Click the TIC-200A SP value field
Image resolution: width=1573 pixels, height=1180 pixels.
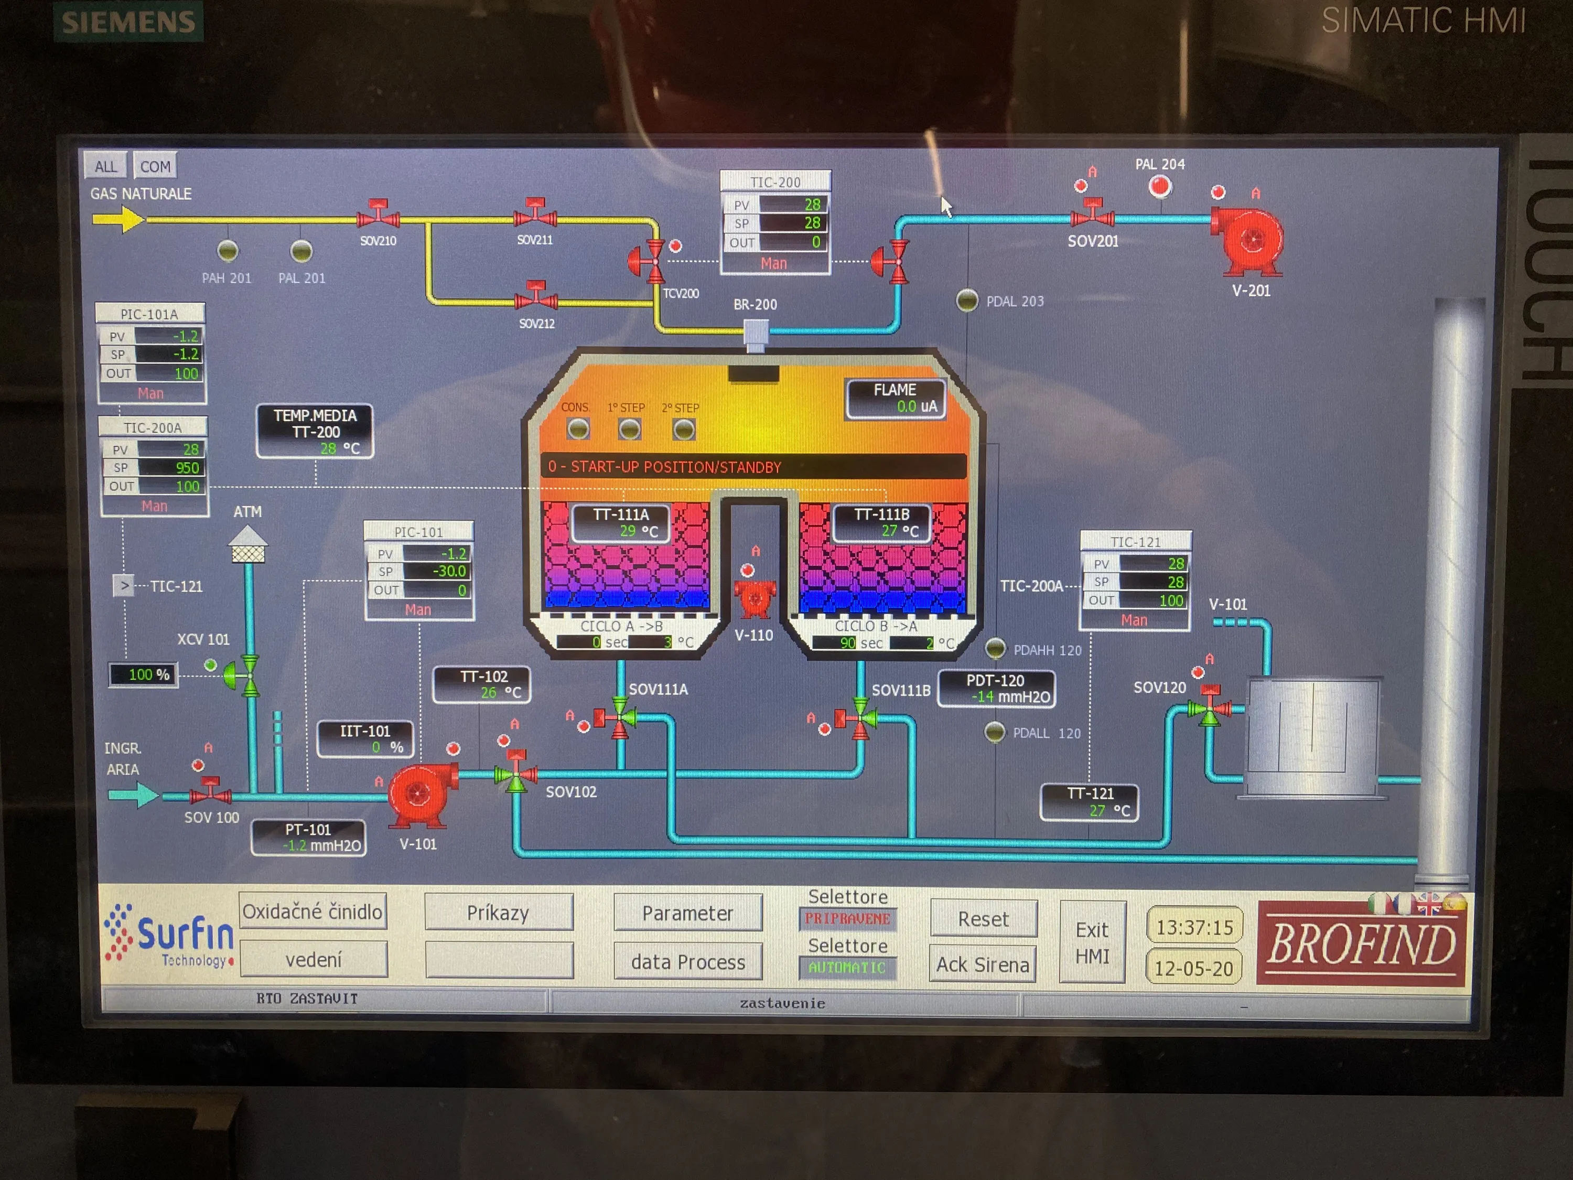point(170,467)
